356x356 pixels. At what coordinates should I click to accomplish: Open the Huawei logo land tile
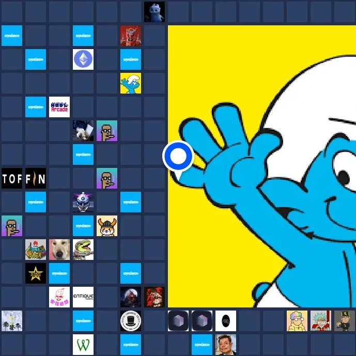(36, 250)
